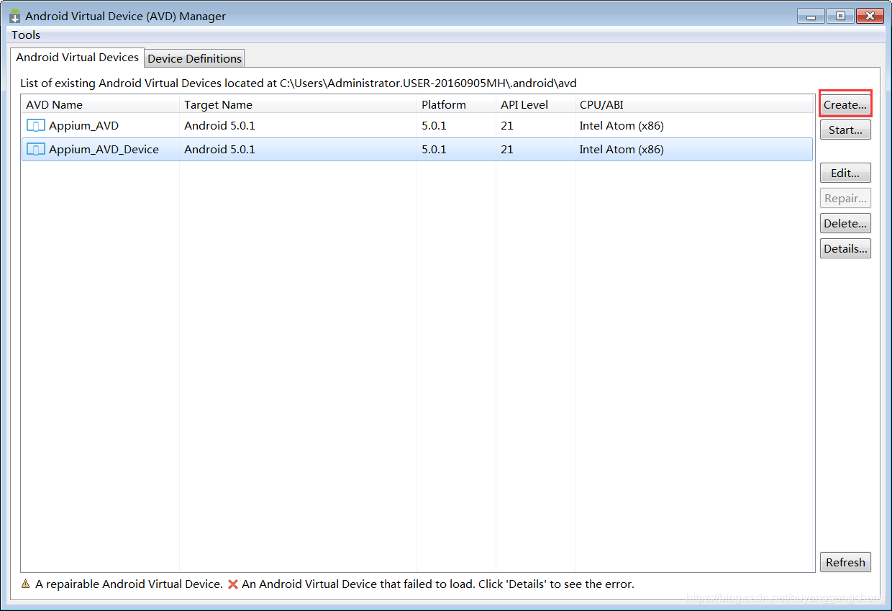Switch to the Android Virtual Devices tab
Image resolution: width=892 pixels, height=611 pixels.
pos(77,58)
